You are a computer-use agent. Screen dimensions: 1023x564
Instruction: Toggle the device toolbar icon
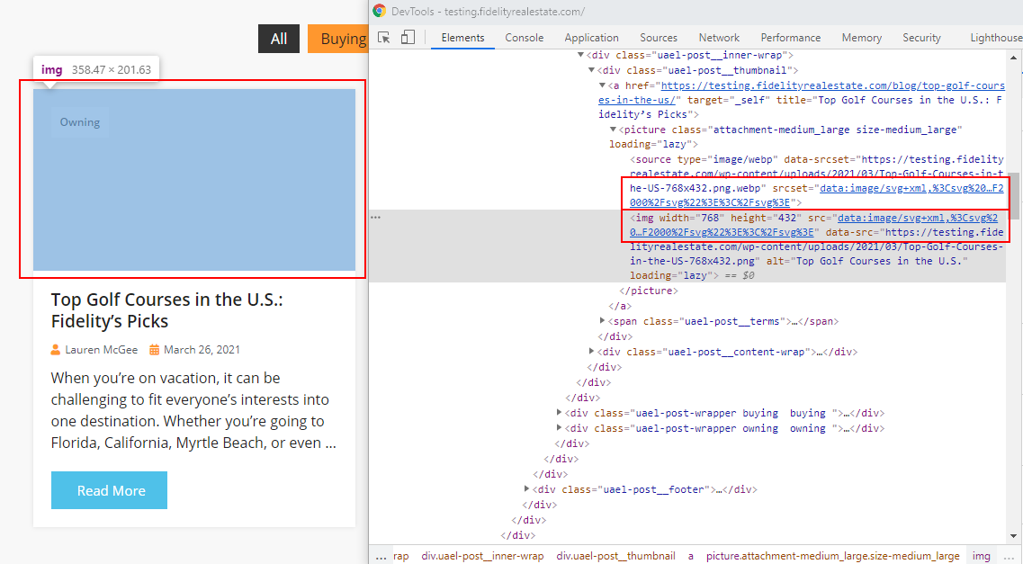[408, 38]
